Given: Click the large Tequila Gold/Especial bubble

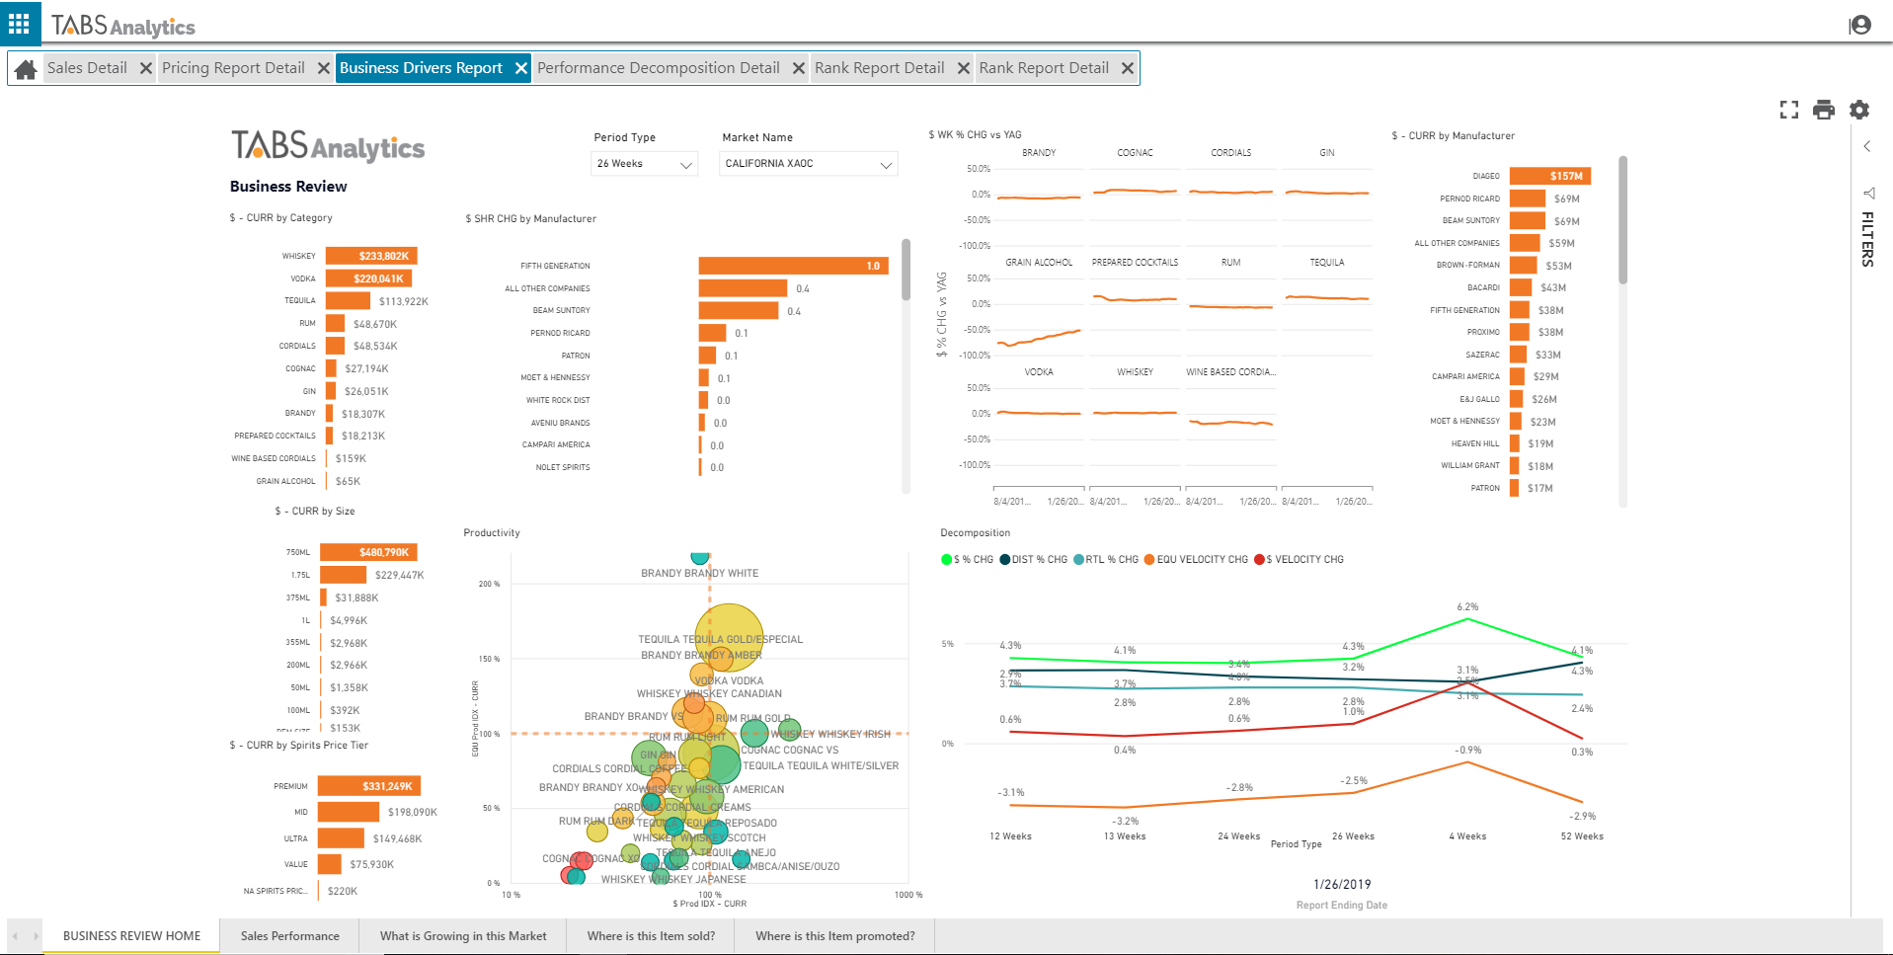Looking at the screenshot, I should tap(730, 639).
